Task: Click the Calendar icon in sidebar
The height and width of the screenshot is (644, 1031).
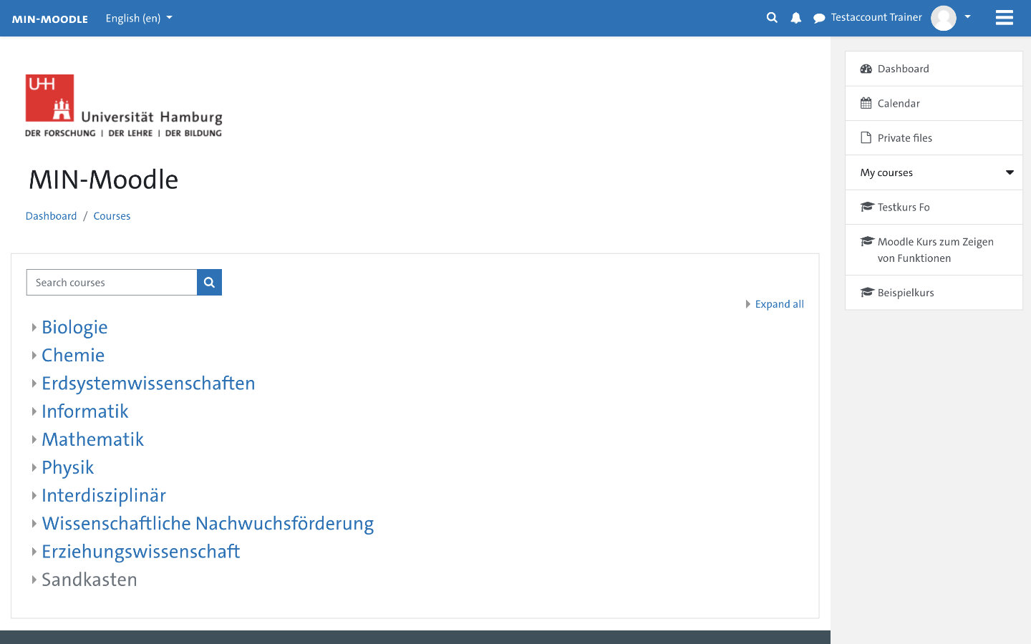Action: pyautogui.click(x=866, y=103)
